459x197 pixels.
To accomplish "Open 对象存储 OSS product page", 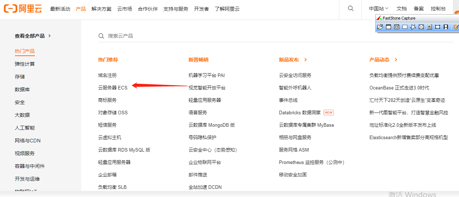I will (113, 113).
